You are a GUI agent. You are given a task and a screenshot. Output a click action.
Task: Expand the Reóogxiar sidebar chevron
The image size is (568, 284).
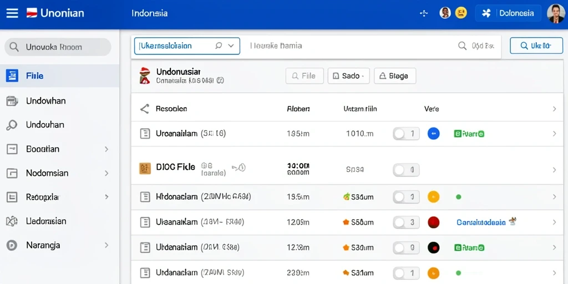pyautogui.click(x=106, y=197)
